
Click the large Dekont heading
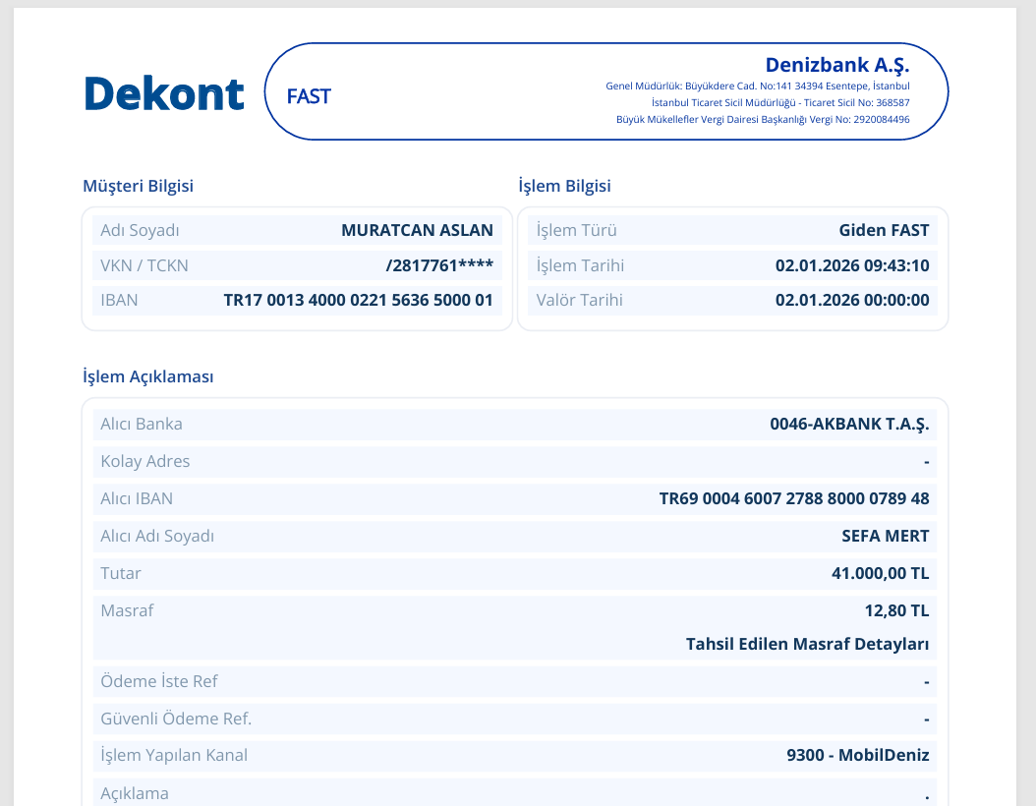(x=164, y=93)
